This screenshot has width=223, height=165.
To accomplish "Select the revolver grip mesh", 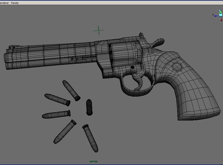I will tap(188, 86).
